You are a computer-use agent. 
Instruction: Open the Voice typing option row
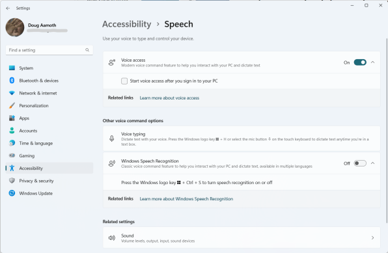pyautogui.click(x=242, y=139)
